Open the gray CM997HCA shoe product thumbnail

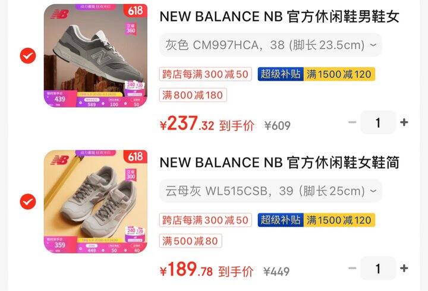(96, 55)
